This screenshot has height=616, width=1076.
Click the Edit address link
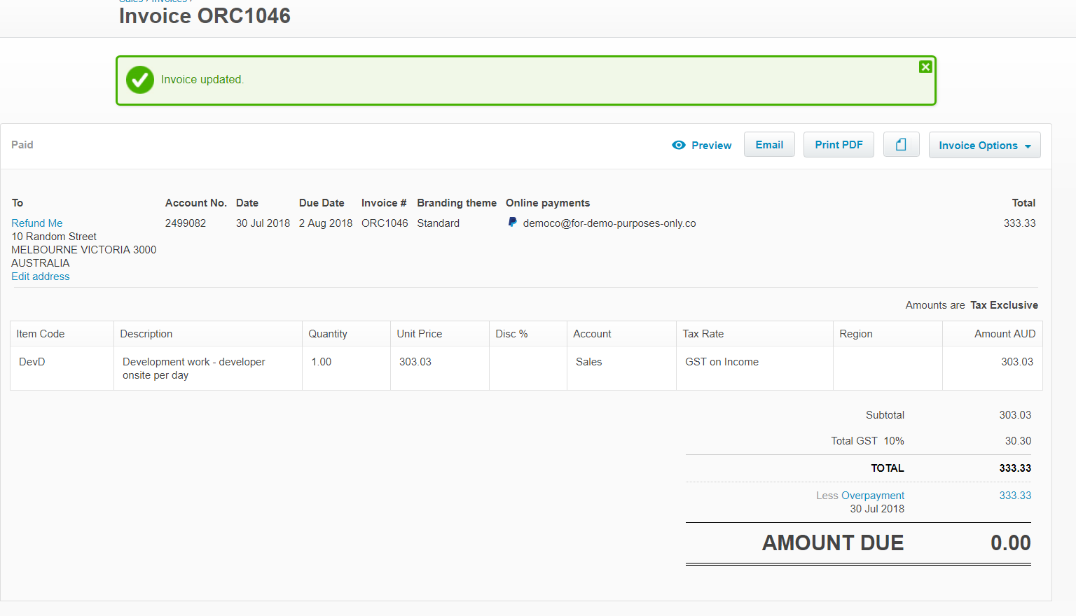point(41,276)
